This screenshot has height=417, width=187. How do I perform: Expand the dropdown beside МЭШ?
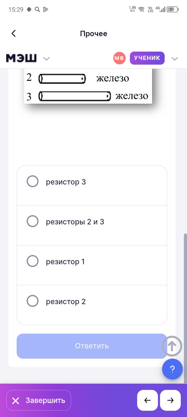[x=47, y=59]
